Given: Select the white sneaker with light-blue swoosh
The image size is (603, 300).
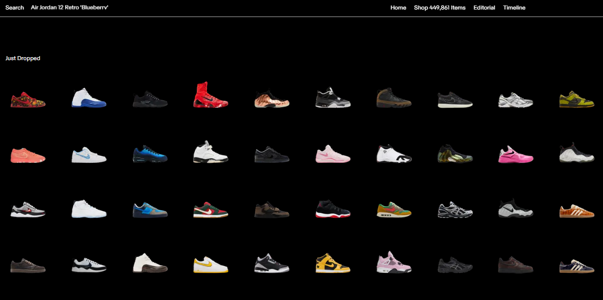Looking at the screenshot, I should point(89,155).
